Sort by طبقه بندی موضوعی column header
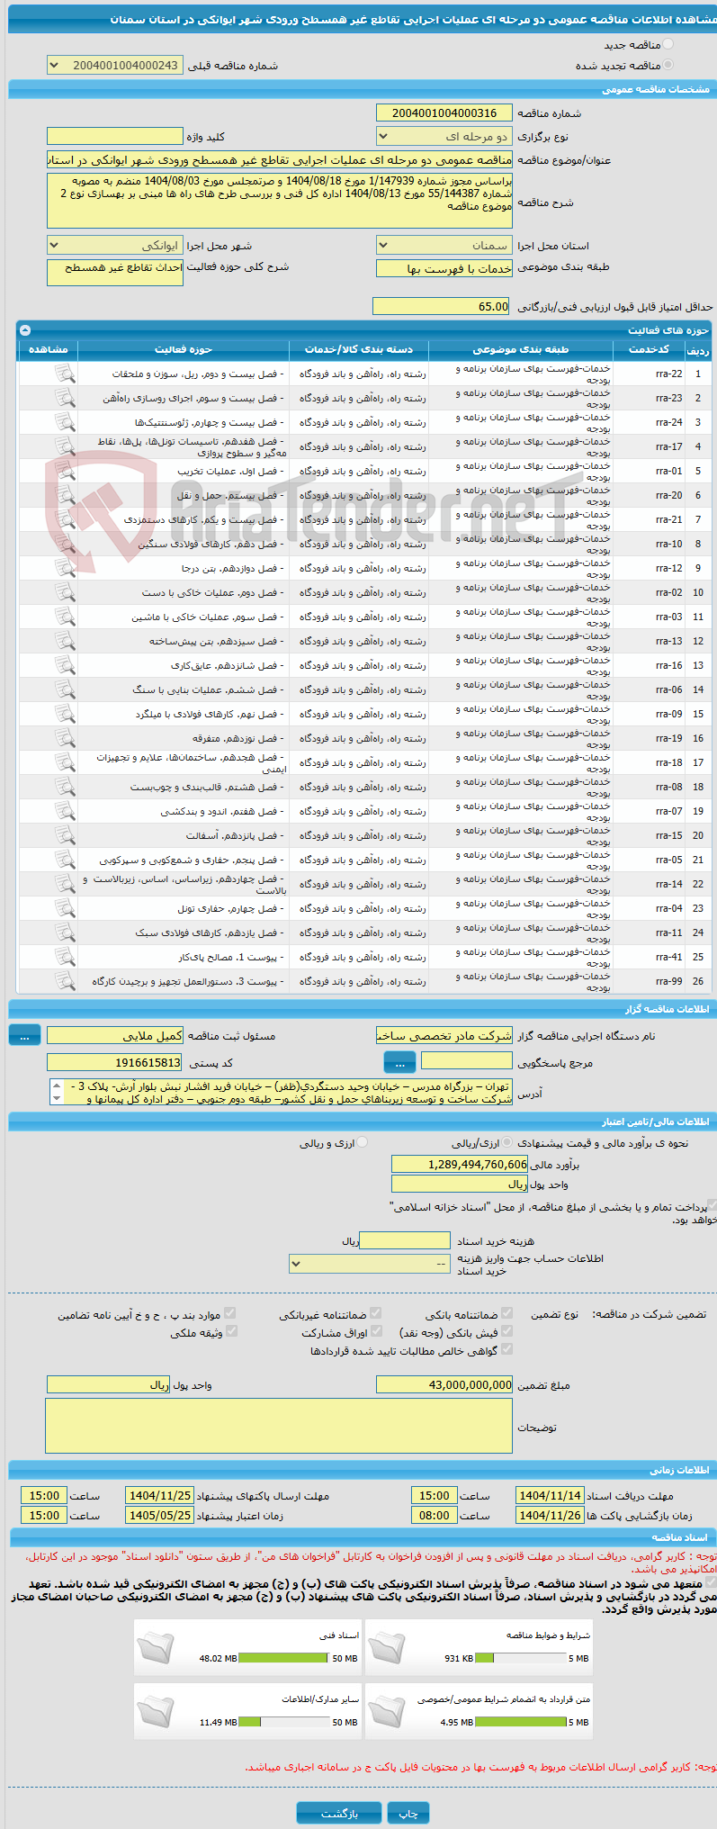This screenshot has height=1829, width=717. [521, 349]
